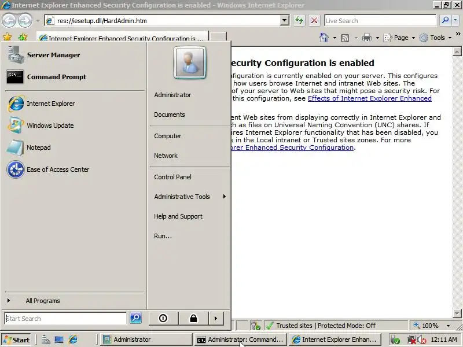Show more toolbar commands chevron
Image resolution: width=463 pixels, height=347 pixels.
pos(458,34)
